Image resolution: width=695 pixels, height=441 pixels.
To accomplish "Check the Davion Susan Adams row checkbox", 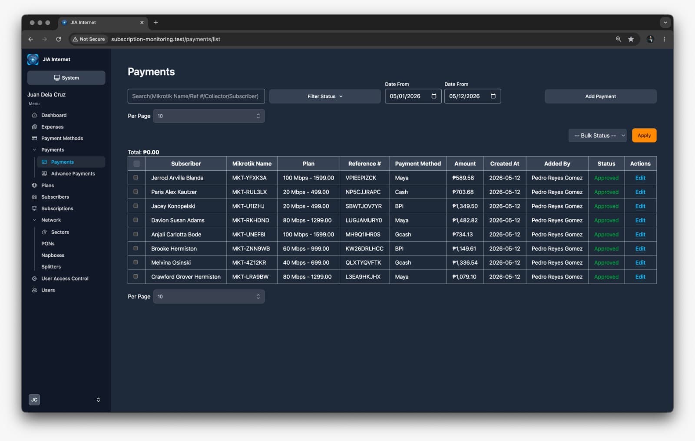I will point(136,220).
